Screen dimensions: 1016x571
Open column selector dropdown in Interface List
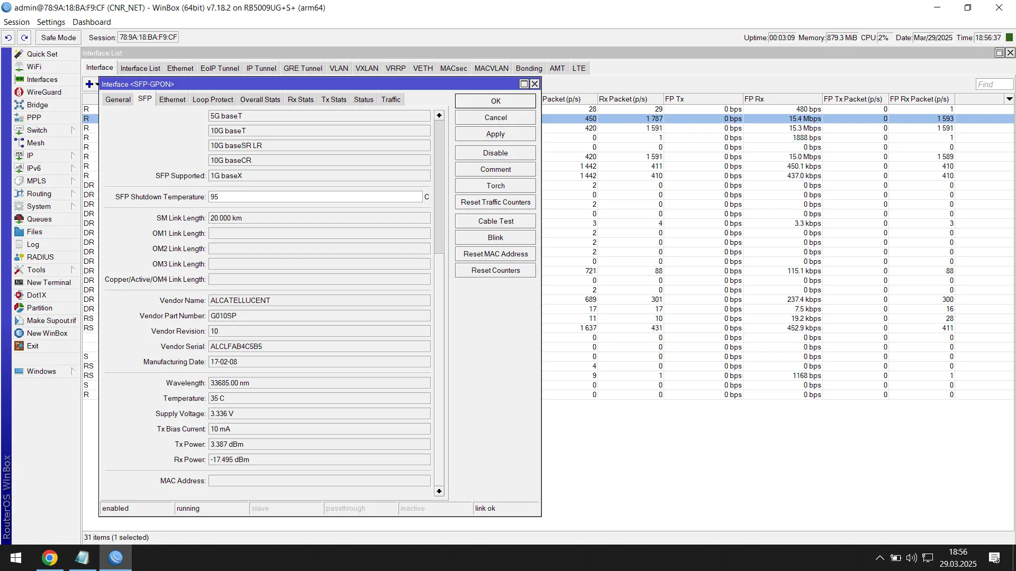click(1010, 99)
